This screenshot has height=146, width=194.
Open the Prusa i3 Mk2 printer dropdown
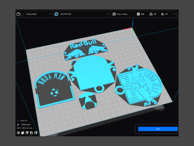point(38,14)
